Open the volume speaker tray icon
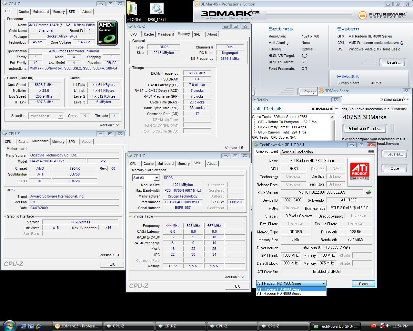Screen dimensions: 413x331 coord(388,326)
